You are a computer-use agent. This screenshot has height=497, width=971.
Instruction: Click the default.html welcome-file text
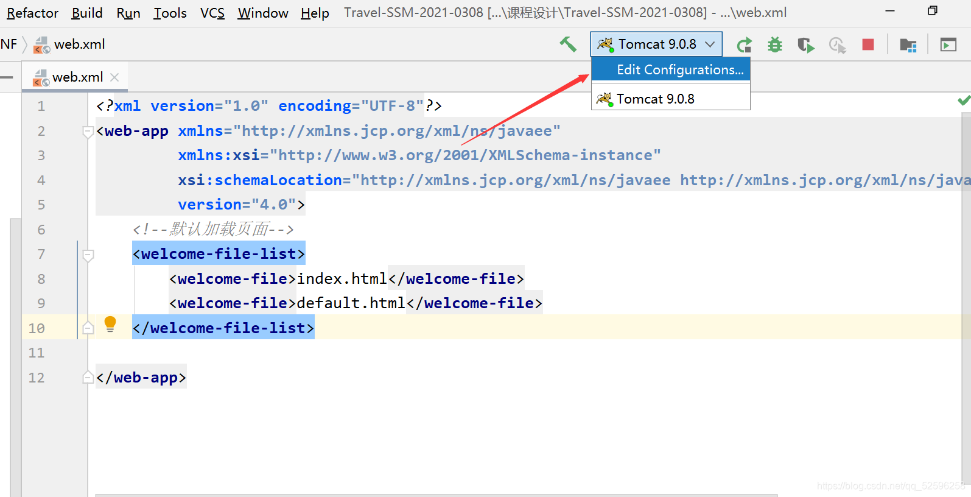[x=351, y=303]
